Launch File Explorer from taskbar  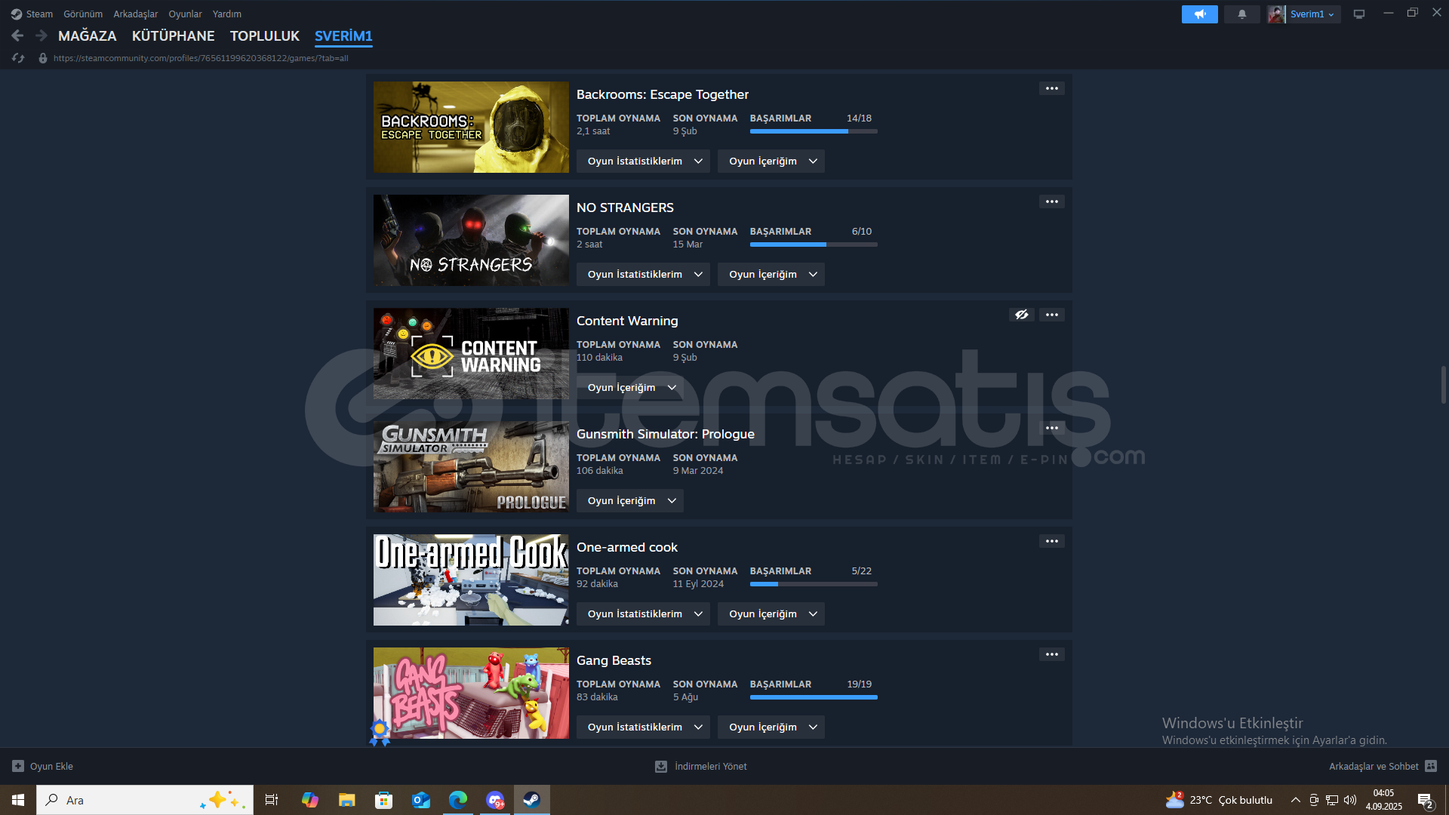pos(347,800)
